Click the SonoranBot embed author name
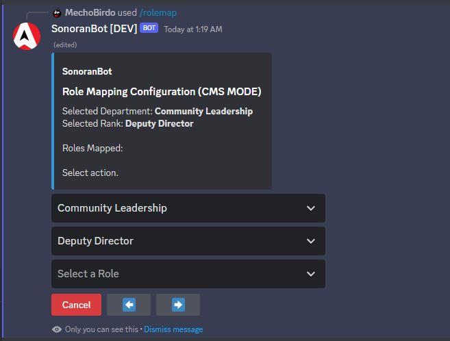The width and height of the screenshot is (450, 341). 87,71
